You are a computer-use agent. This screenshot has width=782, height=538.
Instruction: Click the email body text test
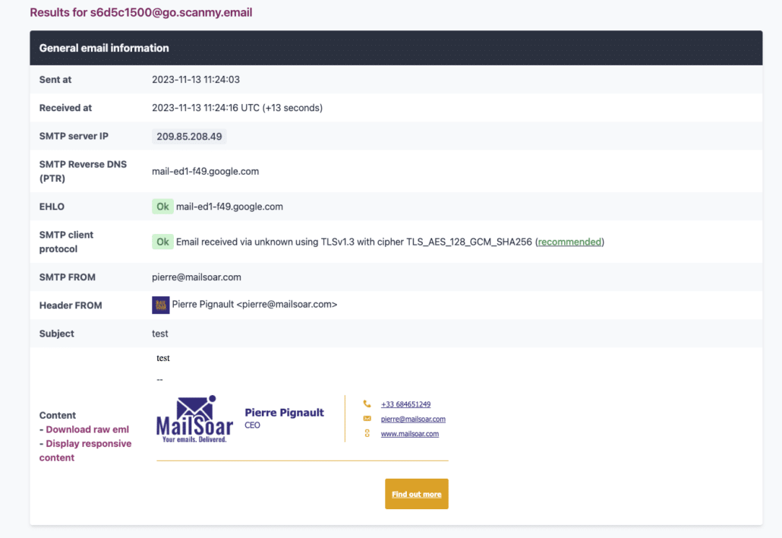163,358
